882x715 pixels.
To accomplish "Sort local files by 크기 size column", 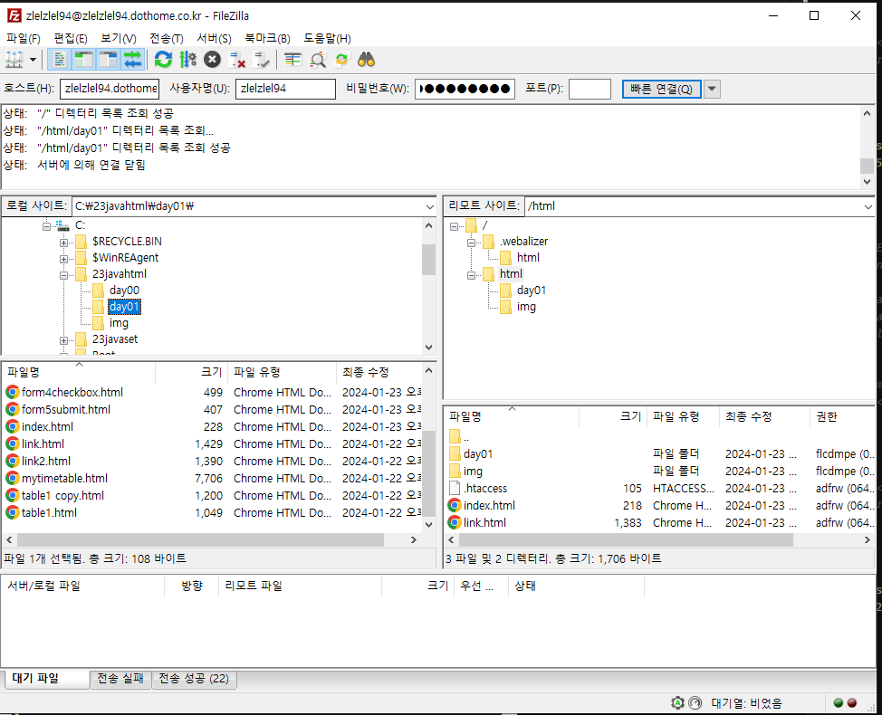I will tap(191, 372).
